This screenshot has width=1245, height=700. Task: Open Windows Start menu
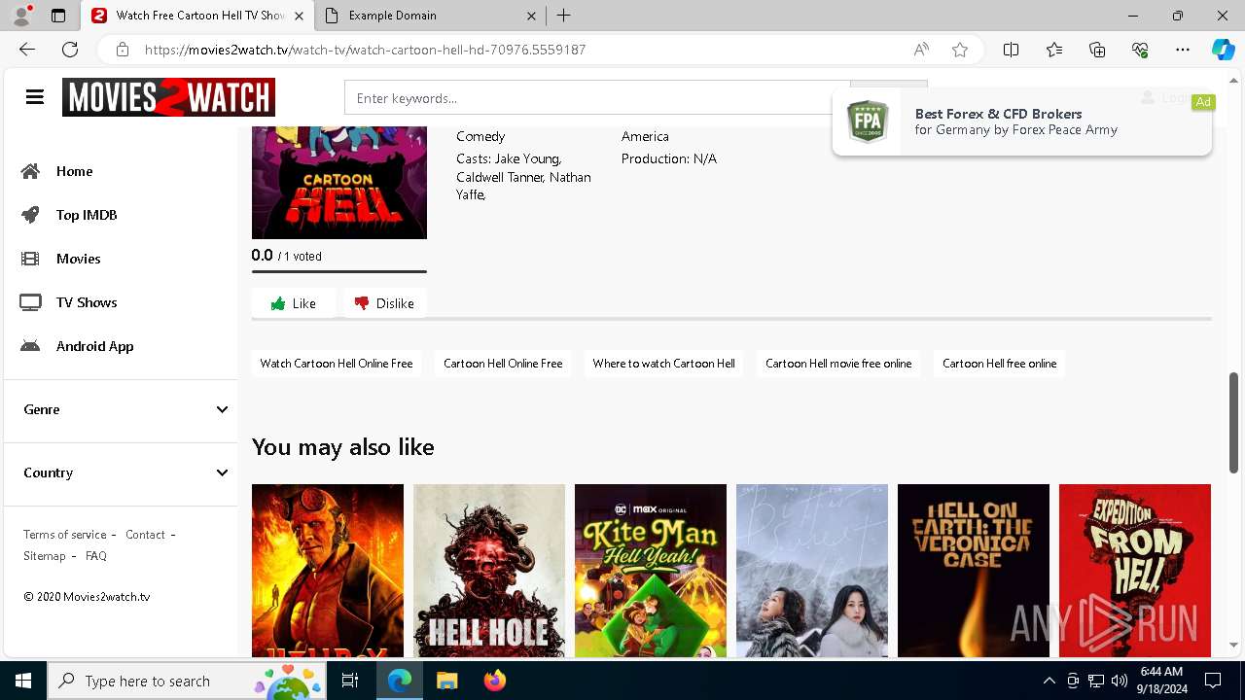[x=23, y=681]
